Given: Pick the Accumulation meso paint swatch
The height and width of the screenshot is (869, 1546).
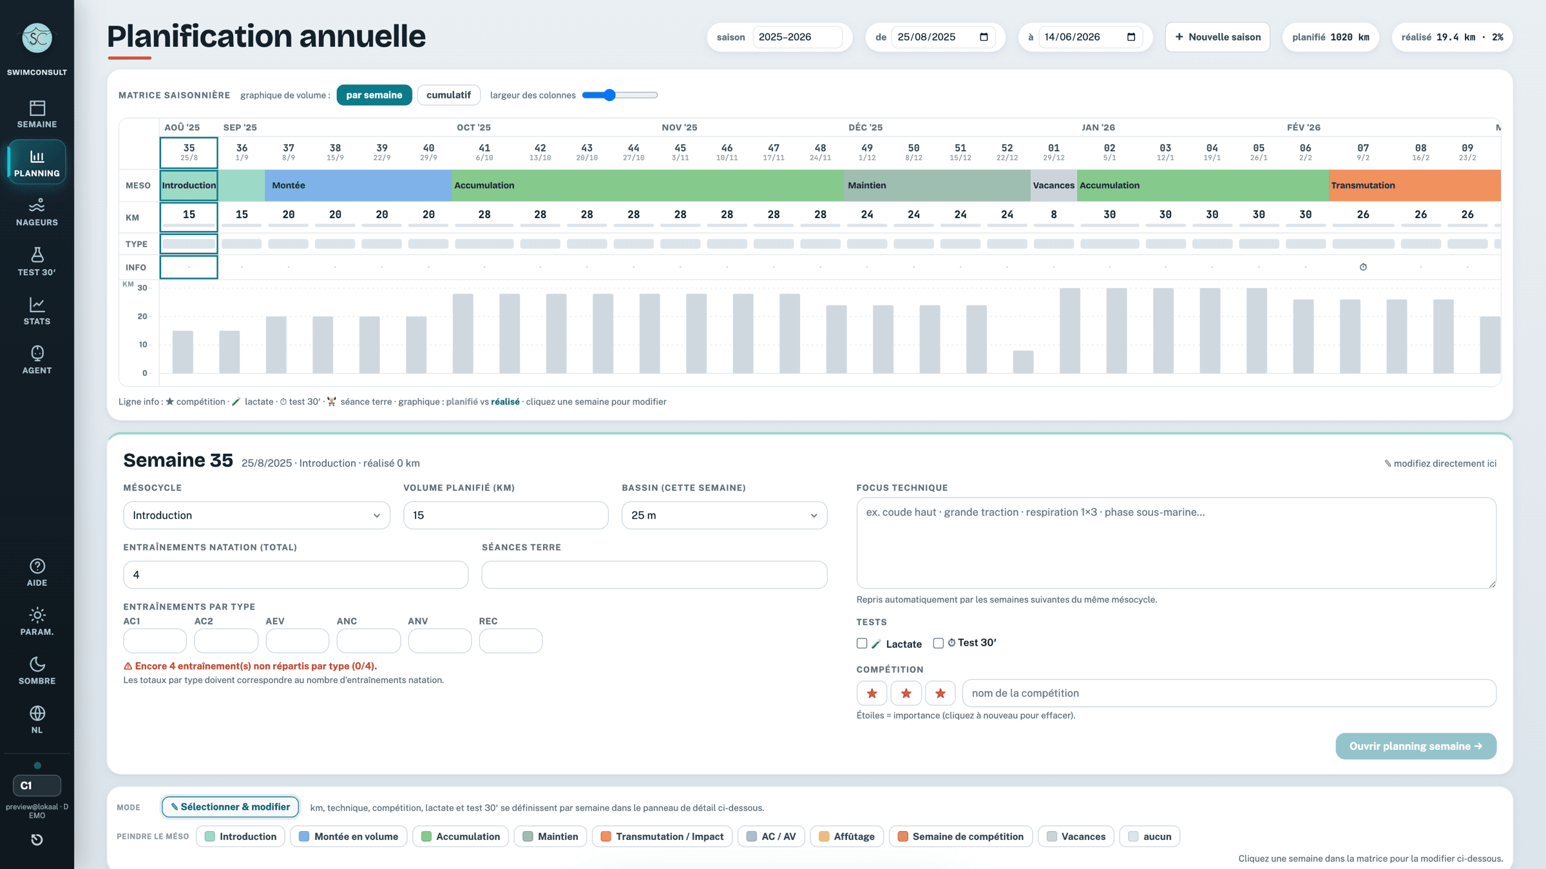Looking at the screenshot, I should click(x=461, y=836).
